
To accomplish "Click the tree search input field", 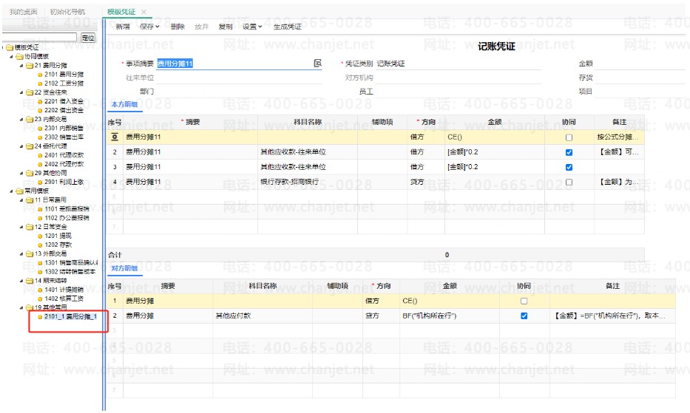I will click(x=40, y=38).
